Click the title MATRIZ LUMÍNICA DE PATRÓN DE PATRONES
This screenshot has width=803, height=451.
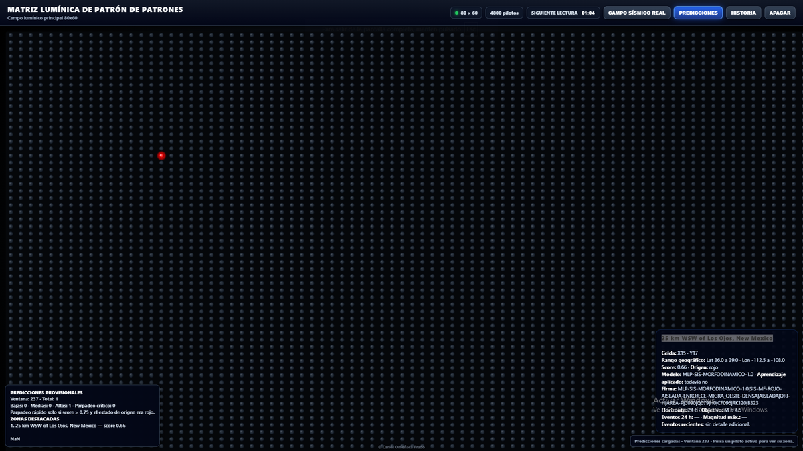pyautogui.click(x=95, y=10)
